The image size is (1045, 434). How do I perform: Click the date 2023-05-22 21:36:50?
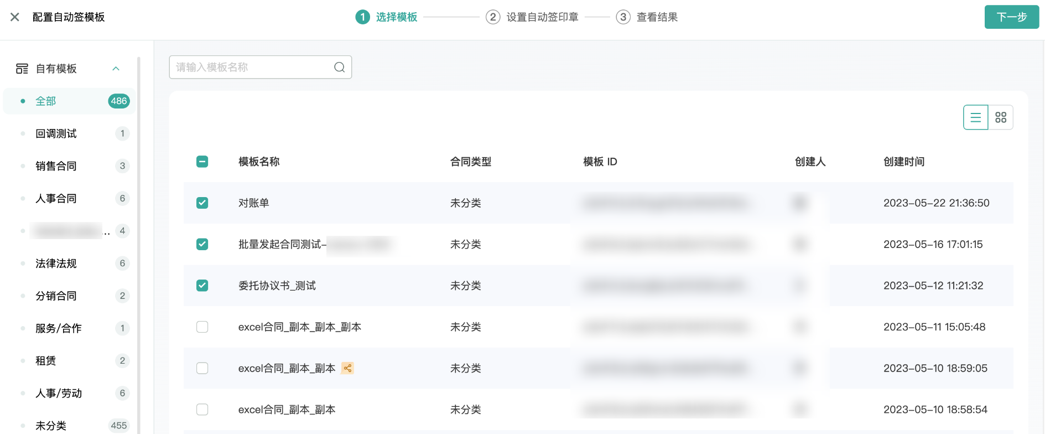point(937,203)
